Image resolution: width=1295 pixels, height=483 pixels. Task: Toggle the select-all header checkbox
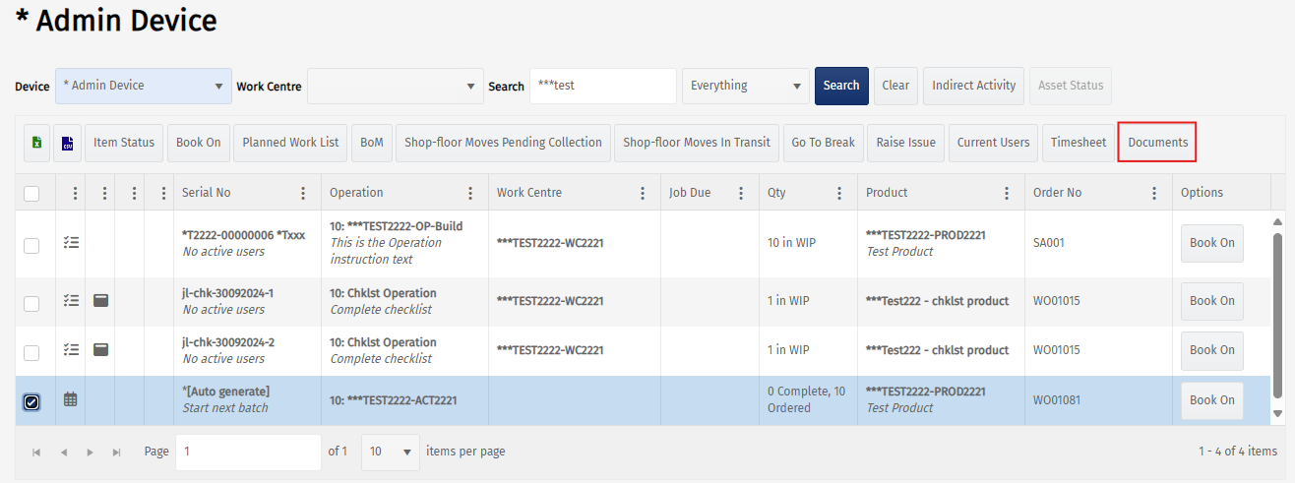coord(31,194)
